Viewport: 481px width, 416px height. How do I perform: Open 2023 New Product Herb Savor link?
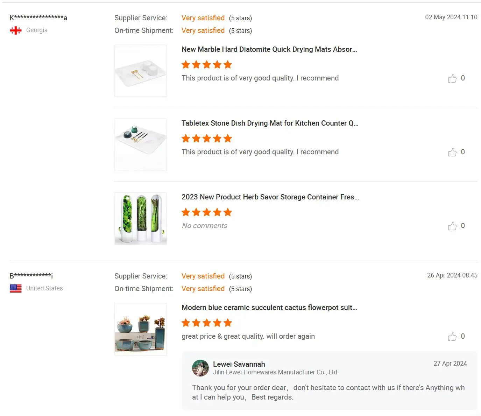click(270, 197)
